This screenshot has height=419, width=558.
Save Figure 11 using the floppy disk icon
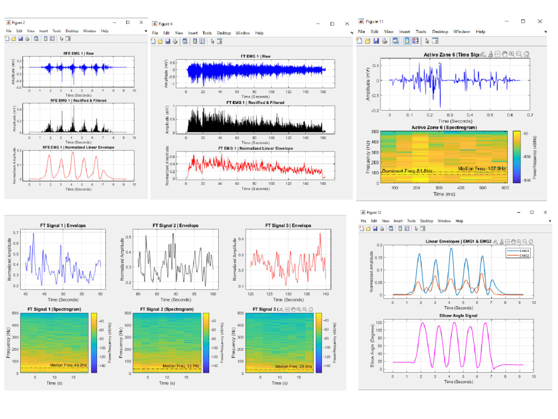tap(376, 41)
